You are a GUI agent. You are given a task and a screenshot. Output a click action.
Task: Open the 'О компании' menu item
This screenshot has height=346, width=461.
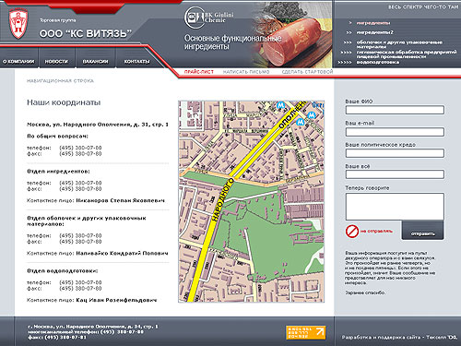pos(18,62)
